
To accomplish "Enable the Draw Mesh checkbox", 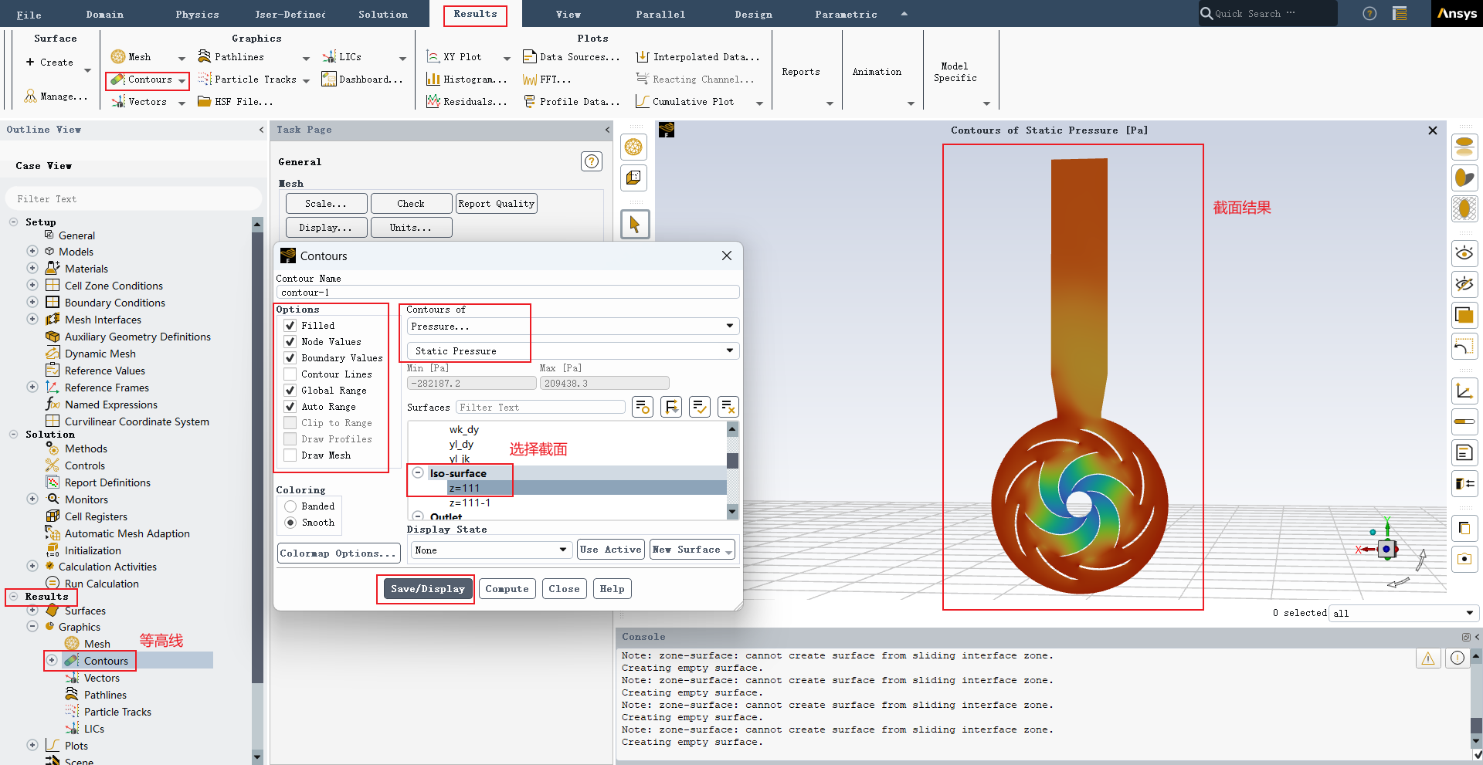I will tap(290, 455).
